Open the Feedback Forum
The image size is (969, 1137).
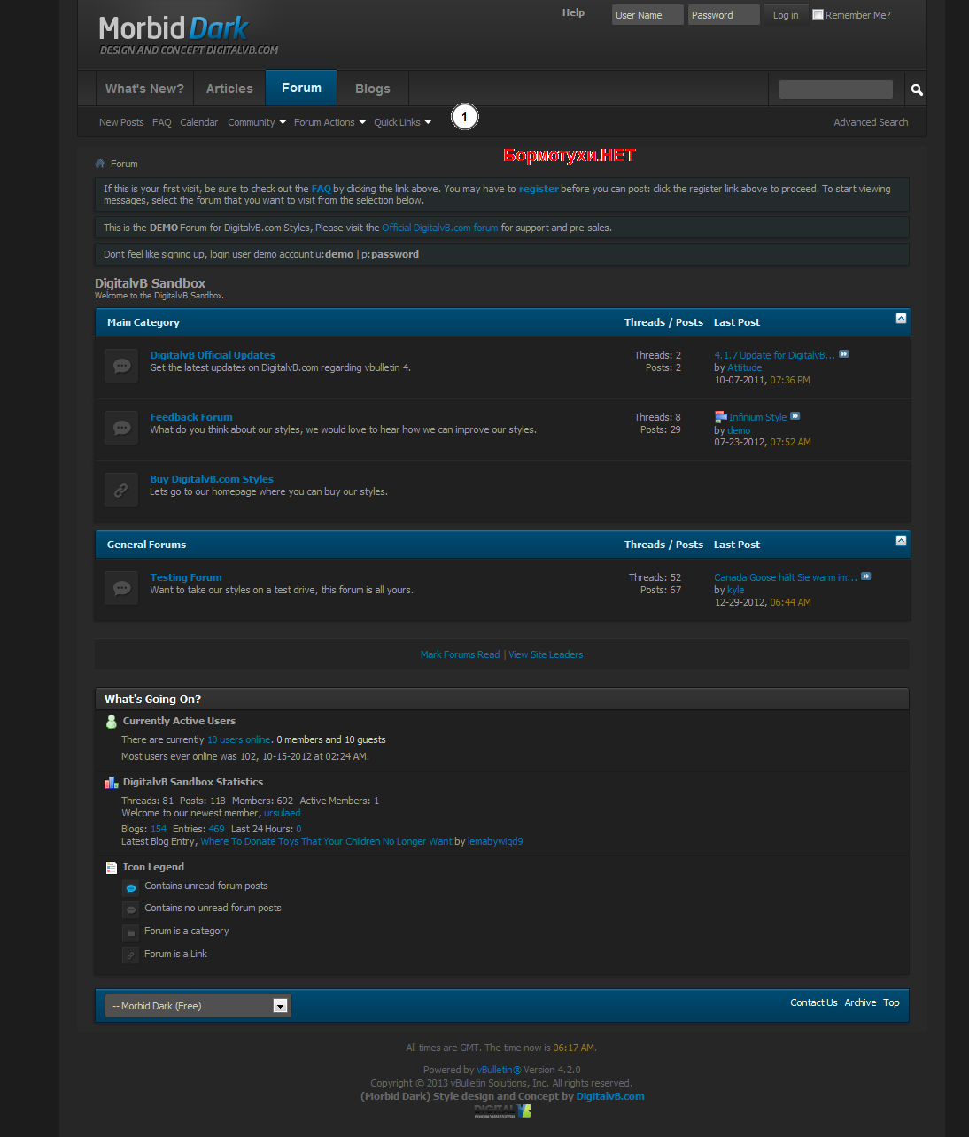[x=191, y=417]
